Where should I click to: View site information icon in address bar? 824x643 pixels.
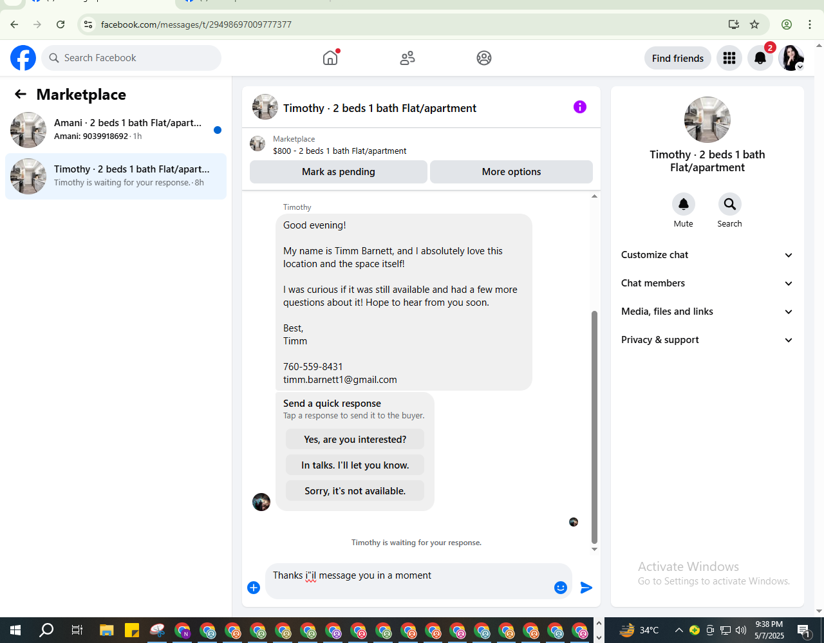tap(88, 24)
